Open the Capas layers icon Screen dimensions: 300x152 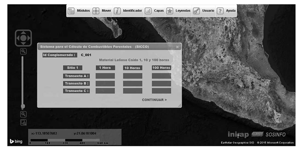pos(148,11)
